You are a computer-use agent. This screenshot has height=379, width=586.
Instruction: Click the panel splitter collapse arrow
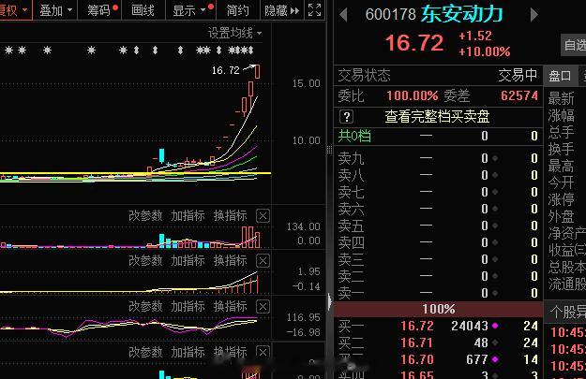pyautogui.click(x=330, y=301)
